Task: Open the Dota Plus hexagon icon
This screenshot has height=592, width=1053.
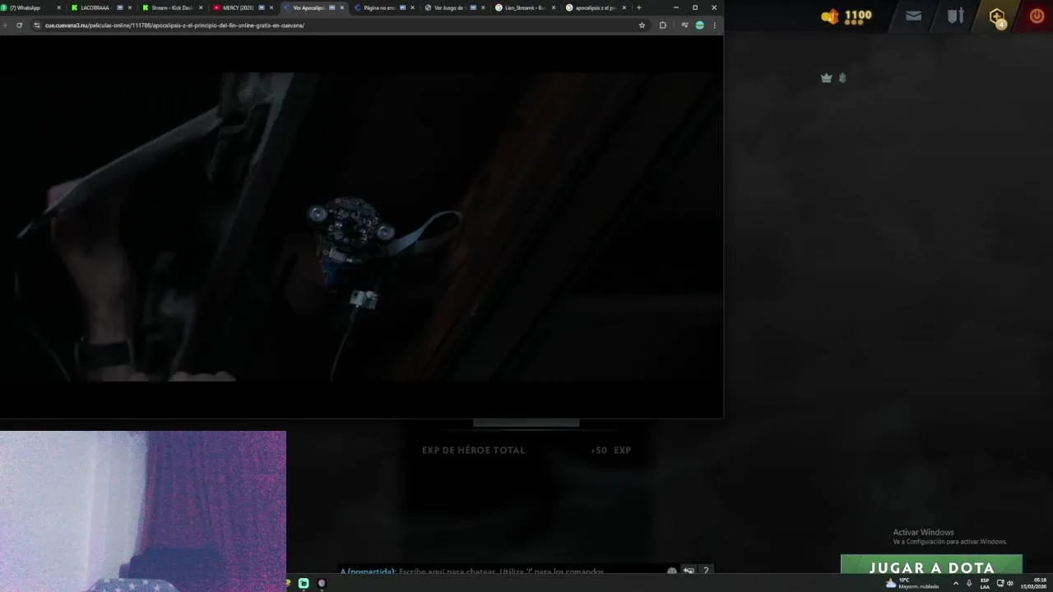Action: coord(997,16)
